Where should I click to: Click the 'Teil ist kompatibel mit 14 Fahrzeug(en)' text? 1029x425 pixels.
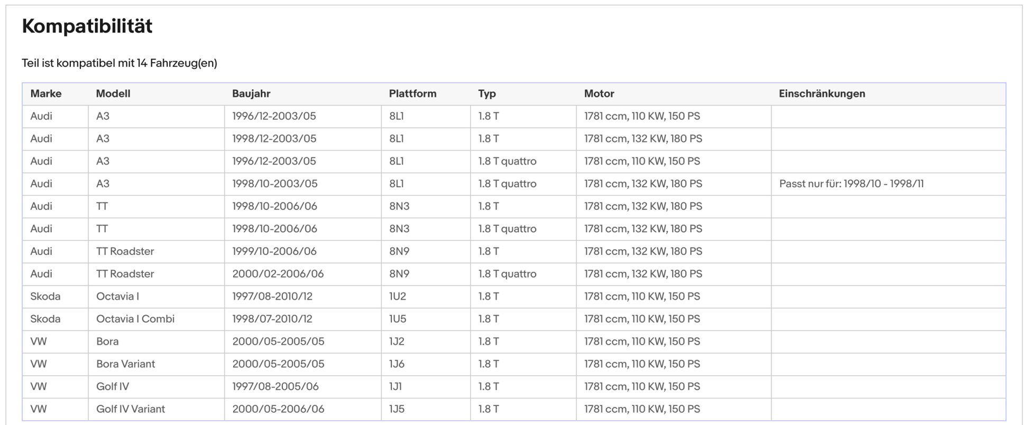click(x=120, y=63)
